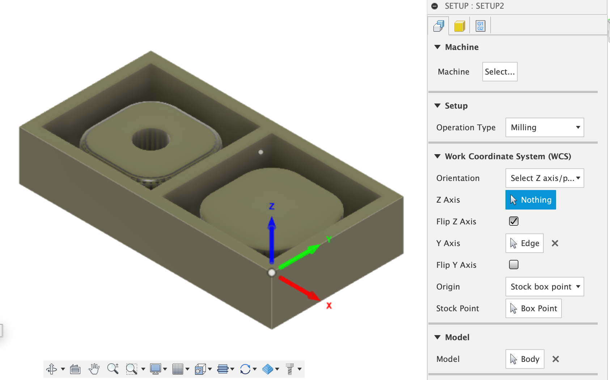The image size is (610, 380).
Task: Open the Operation Type Milling dropdown
Action: pyautogui.click(x=545, y=127)
